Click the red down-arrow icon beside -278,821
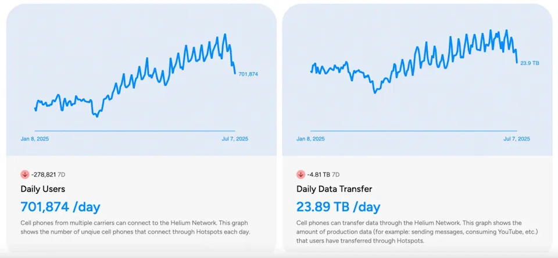The image size is (558, 258). (25, 174)
